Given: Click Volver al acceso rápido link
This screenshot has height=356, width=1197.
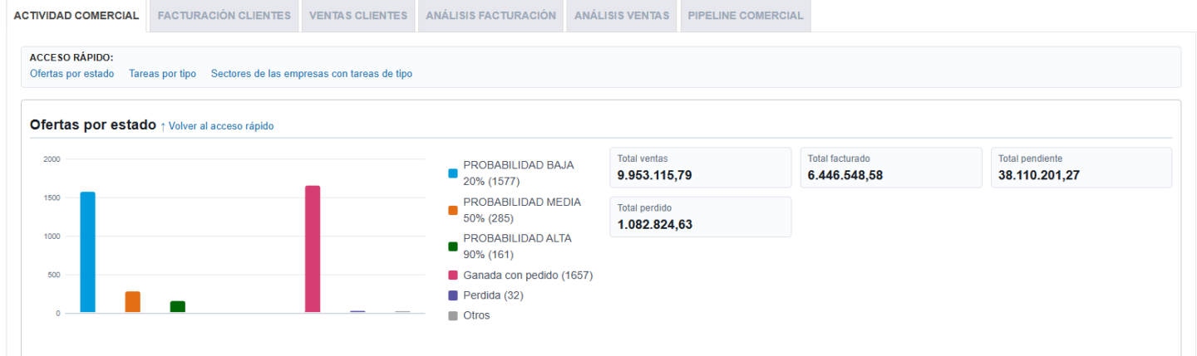Looking at the screenshot, I should coord(217,126).
